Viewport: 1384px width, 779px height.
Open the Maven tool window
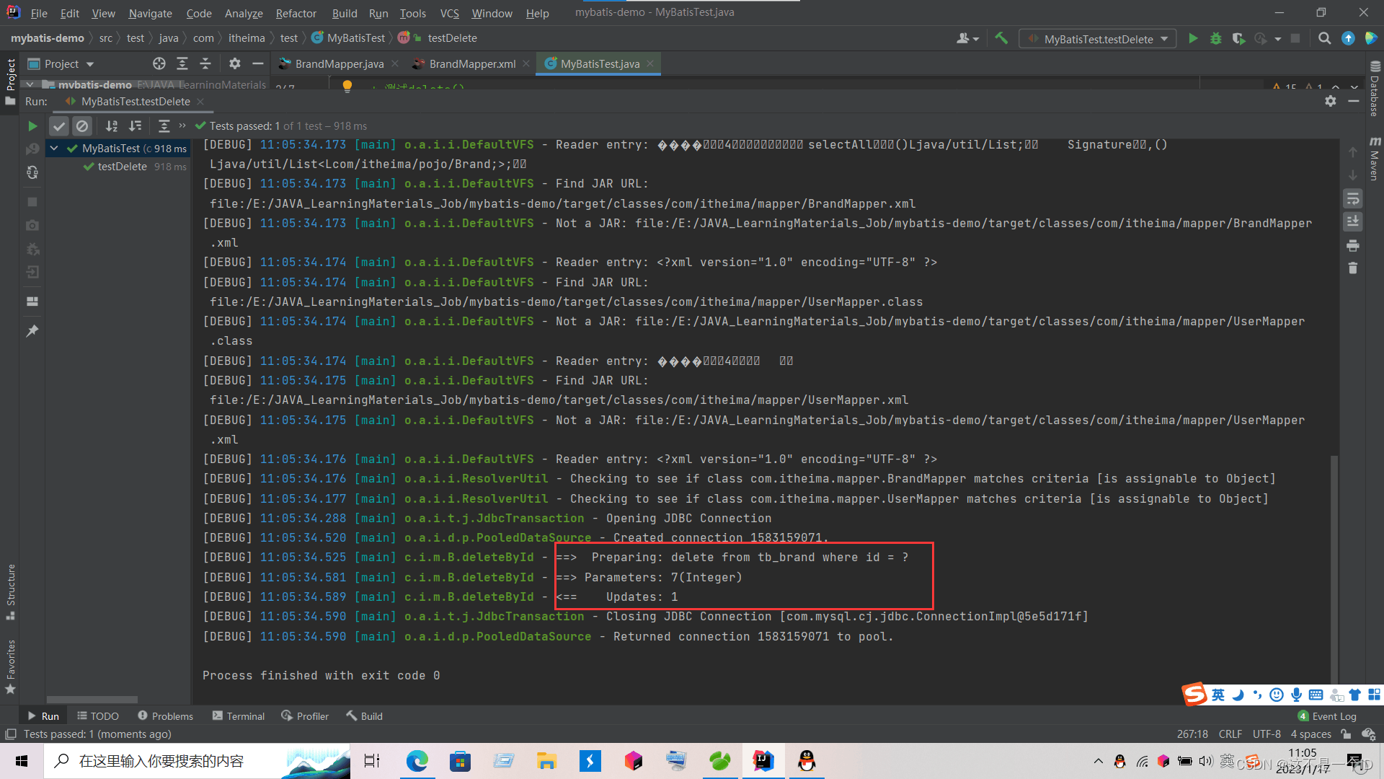pyautogui.click(x=1375, y=159)
